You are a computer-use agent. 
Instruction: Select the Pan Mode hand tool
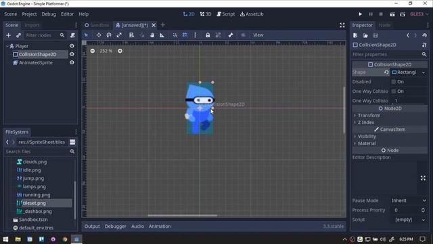(152, 35)
